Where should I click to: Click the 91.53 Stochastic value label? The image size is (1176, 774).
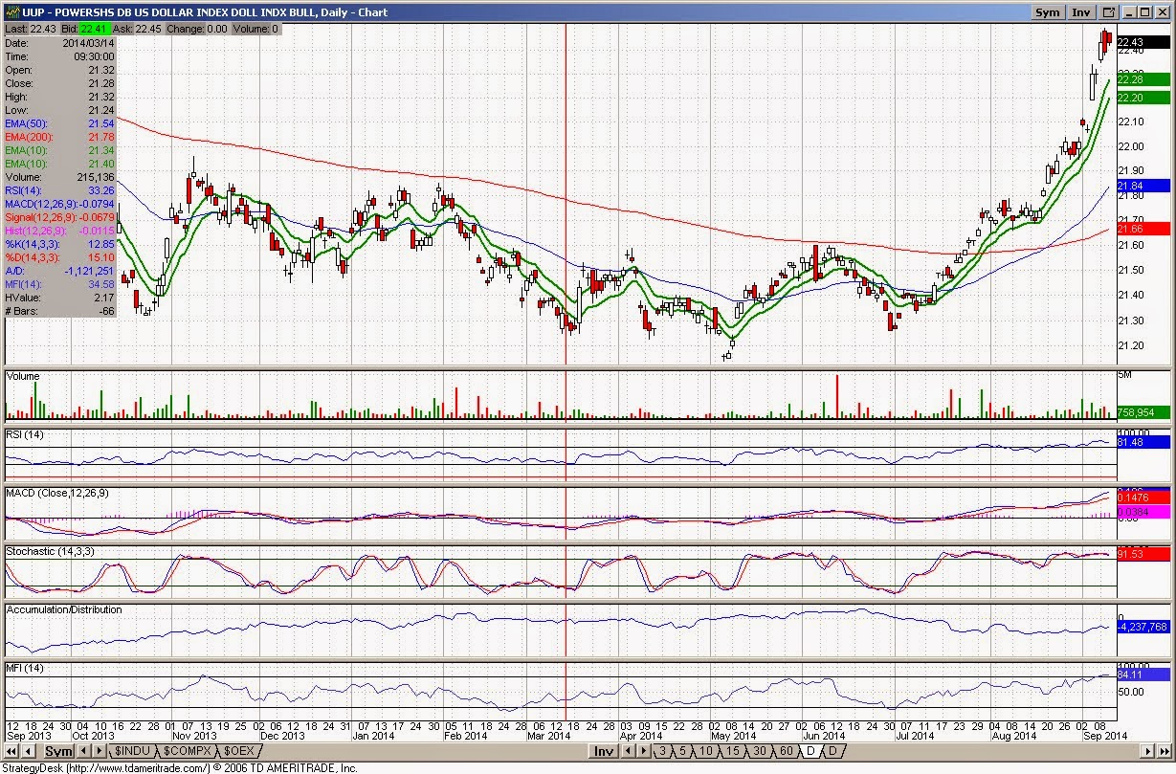click(x=1143, y=554)
